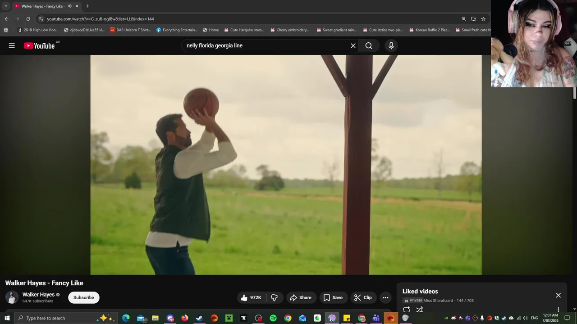The image size is (577, 324).
Task: Open the Walker Hayes channel name link
Action: (x=38, y=295)
